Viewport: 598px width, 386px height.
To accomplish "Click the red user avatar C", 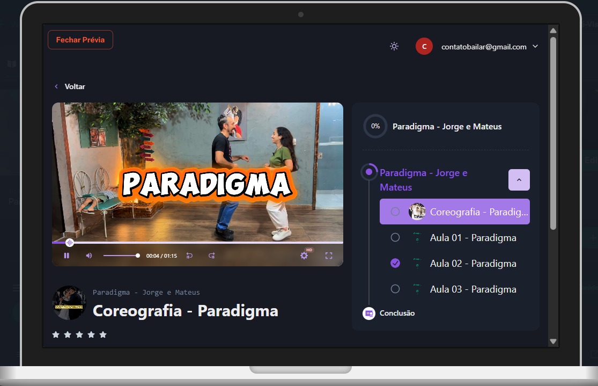I will pyautogui.click(x=424, y=47).
